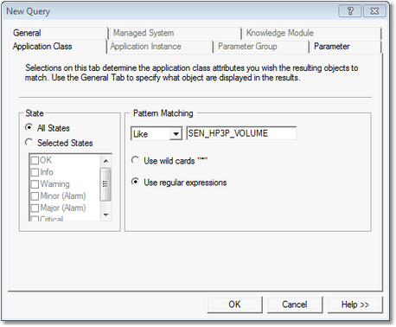Check the Major (Alarm) state box

(35, 208)
